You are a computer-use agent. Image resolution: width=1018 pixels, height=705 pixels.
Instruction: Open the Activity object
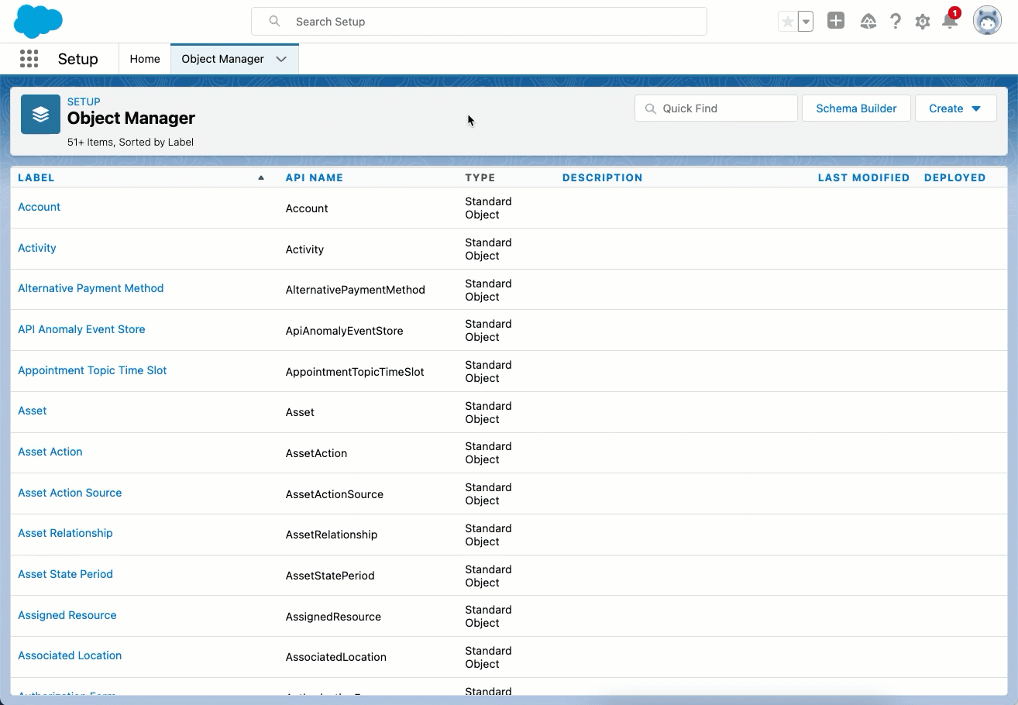coord(37,248)
